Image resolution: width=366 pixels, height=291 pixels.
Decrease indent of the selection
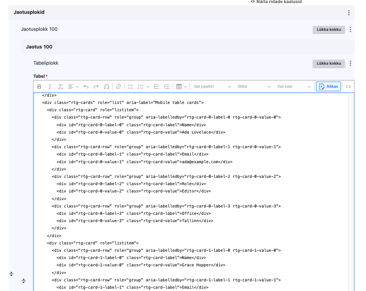coord(157,87)
